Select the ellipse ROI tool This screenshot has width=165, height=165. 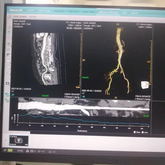tap(8, 61)
